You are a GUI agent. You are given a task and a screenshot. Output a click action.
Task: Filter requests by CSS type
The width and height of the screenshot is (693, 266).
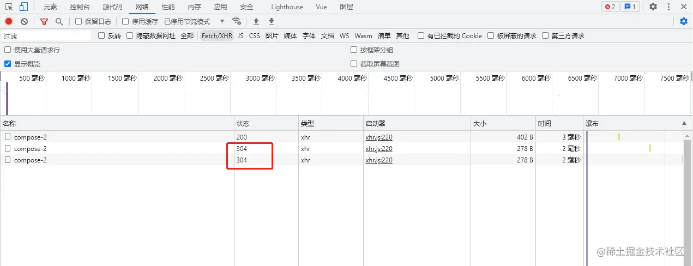255,35
